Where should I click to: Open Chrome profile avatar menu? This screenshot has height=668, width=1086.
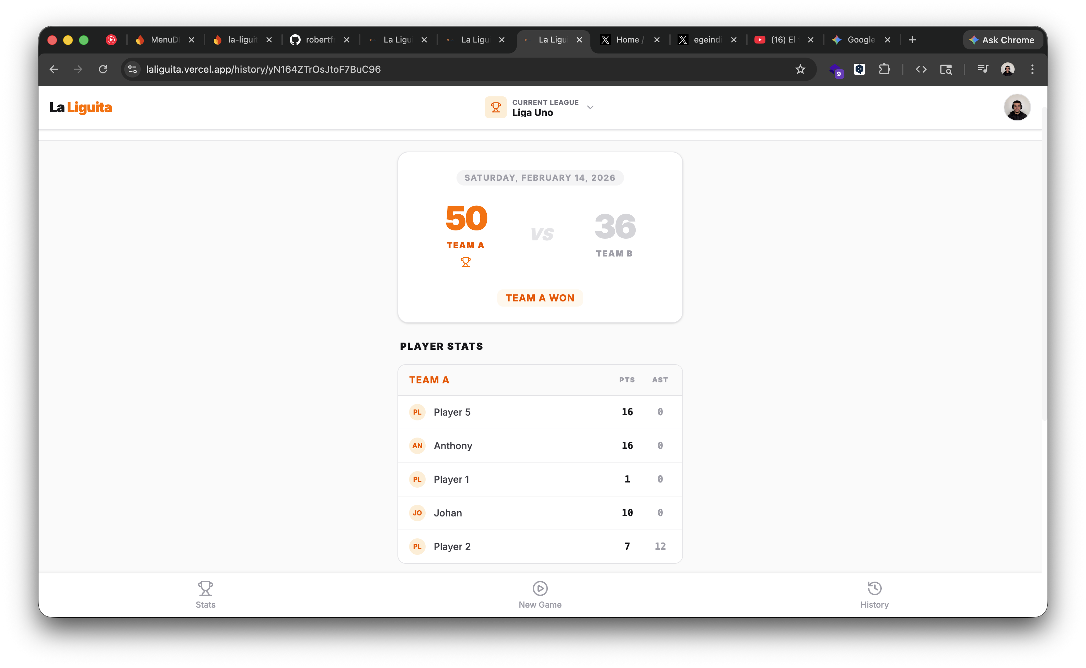point(1007,69)
